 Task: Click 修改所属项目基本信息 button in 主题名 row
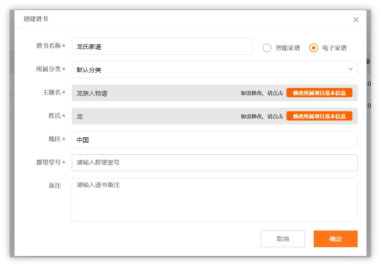(x=319, y=93)
